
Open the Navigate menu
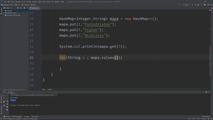pos(18,2)
